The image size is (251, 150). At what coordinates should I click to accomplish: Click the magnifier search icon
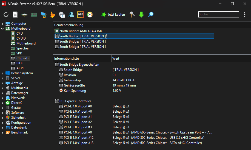[151, 15]
